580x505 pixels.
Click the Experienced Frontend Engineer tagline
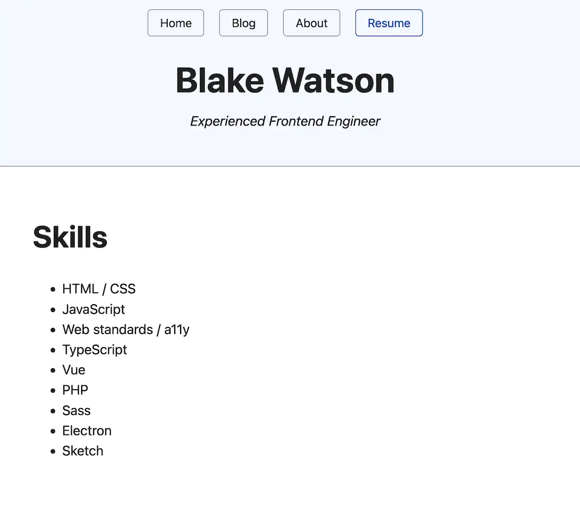[x=285, y=121]
